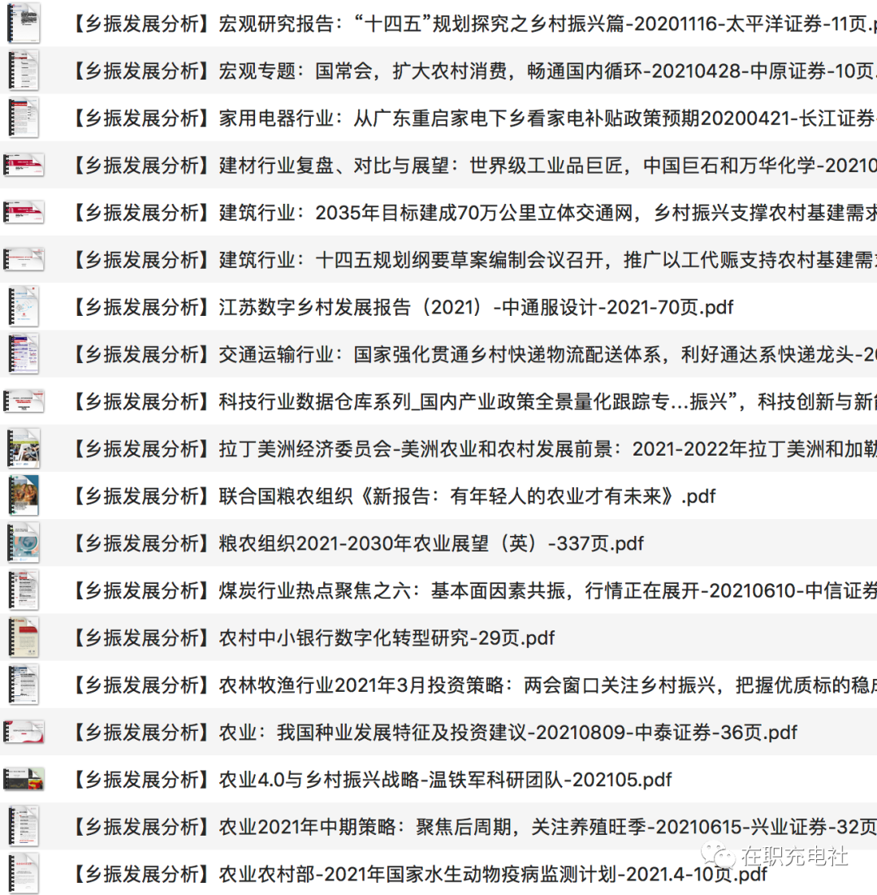
Task: Click the dark thumbnail for 农业4.0与乡村振兴战略
Action: pos(23,780)
